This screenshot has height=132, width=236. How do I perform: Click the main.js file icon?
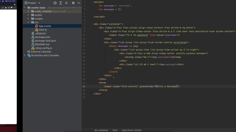pos(37,30)
